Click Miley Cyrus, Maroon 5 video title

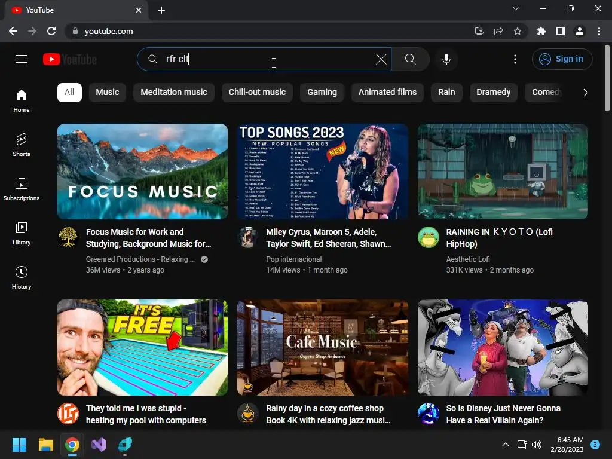pos(328,238)
